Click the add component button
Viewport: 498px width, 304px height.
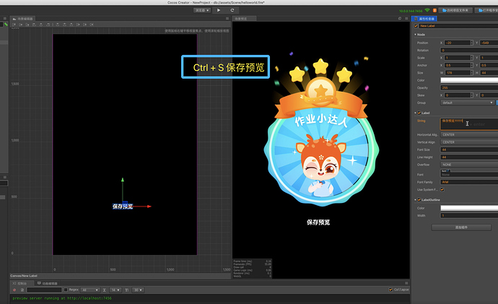(461, 227)
